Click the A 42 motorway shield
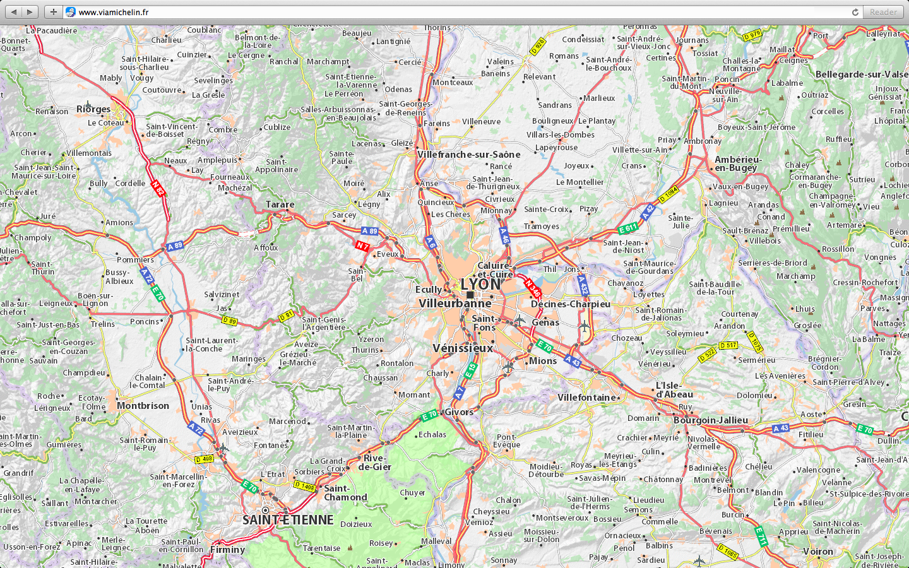The image size is (909, 568). click(x=648, y=213)
